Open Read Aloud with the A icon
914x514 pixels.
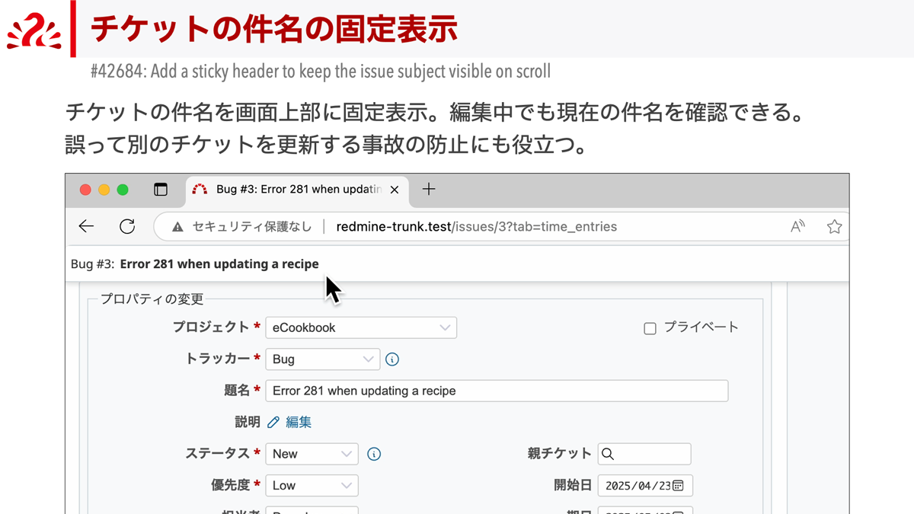click(797, 226)
